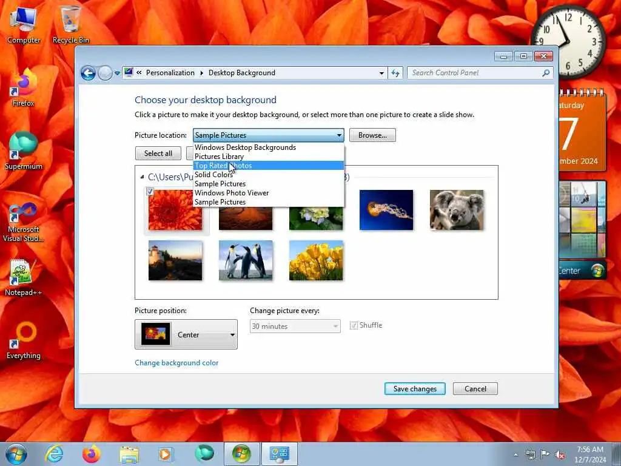Open recent pages arrow next to Forward

pyautogui.click(x=117, y=73)
